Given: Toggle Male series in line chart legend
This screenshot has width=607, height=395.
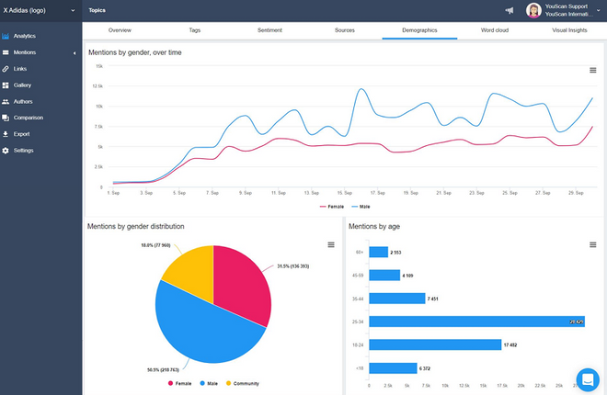Looking at the screenshot, I should [361, 207].
